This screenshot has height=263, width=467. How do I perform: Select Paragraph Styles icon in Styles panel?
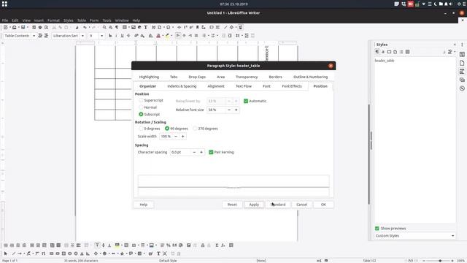pos(377,52)
